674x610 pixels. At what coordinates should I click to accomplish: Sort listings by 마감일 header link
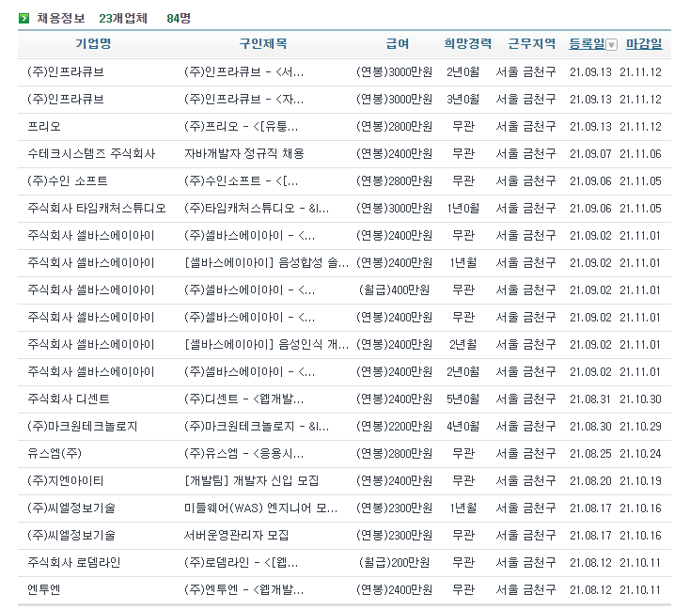coord(644,43)
